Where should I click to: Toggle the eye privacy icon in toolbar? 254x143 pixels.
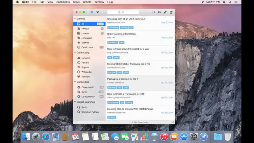159,12
